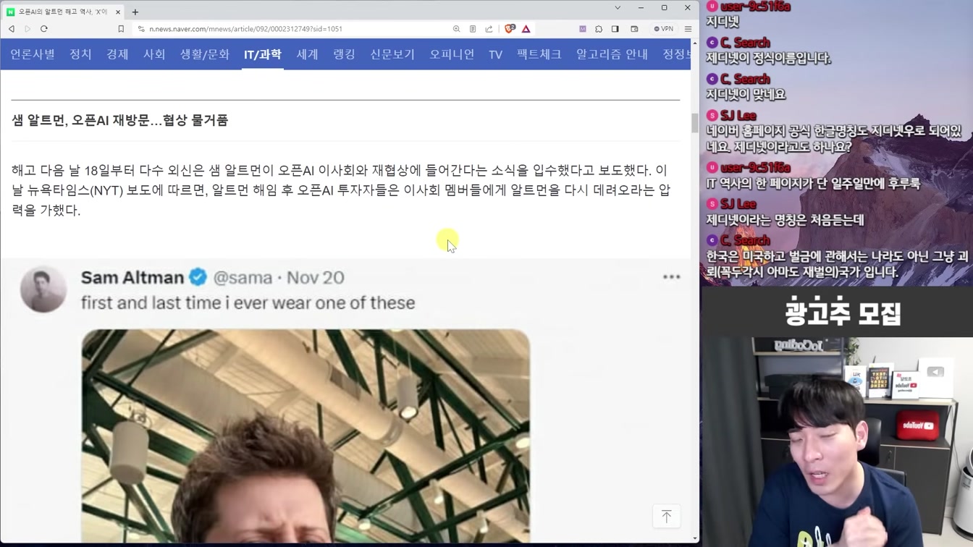Open the 언론사별 menu
The image size is (973, 547).
33,54
